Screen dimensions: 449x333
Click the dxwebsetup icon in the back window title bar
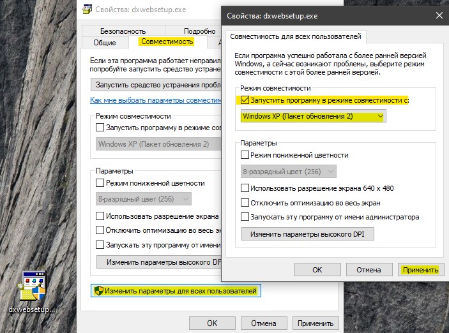[87, 9]
